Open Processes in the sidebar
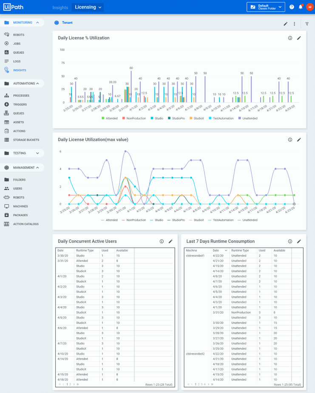This screenshot has width=315, height=393. tap(22, 96)
